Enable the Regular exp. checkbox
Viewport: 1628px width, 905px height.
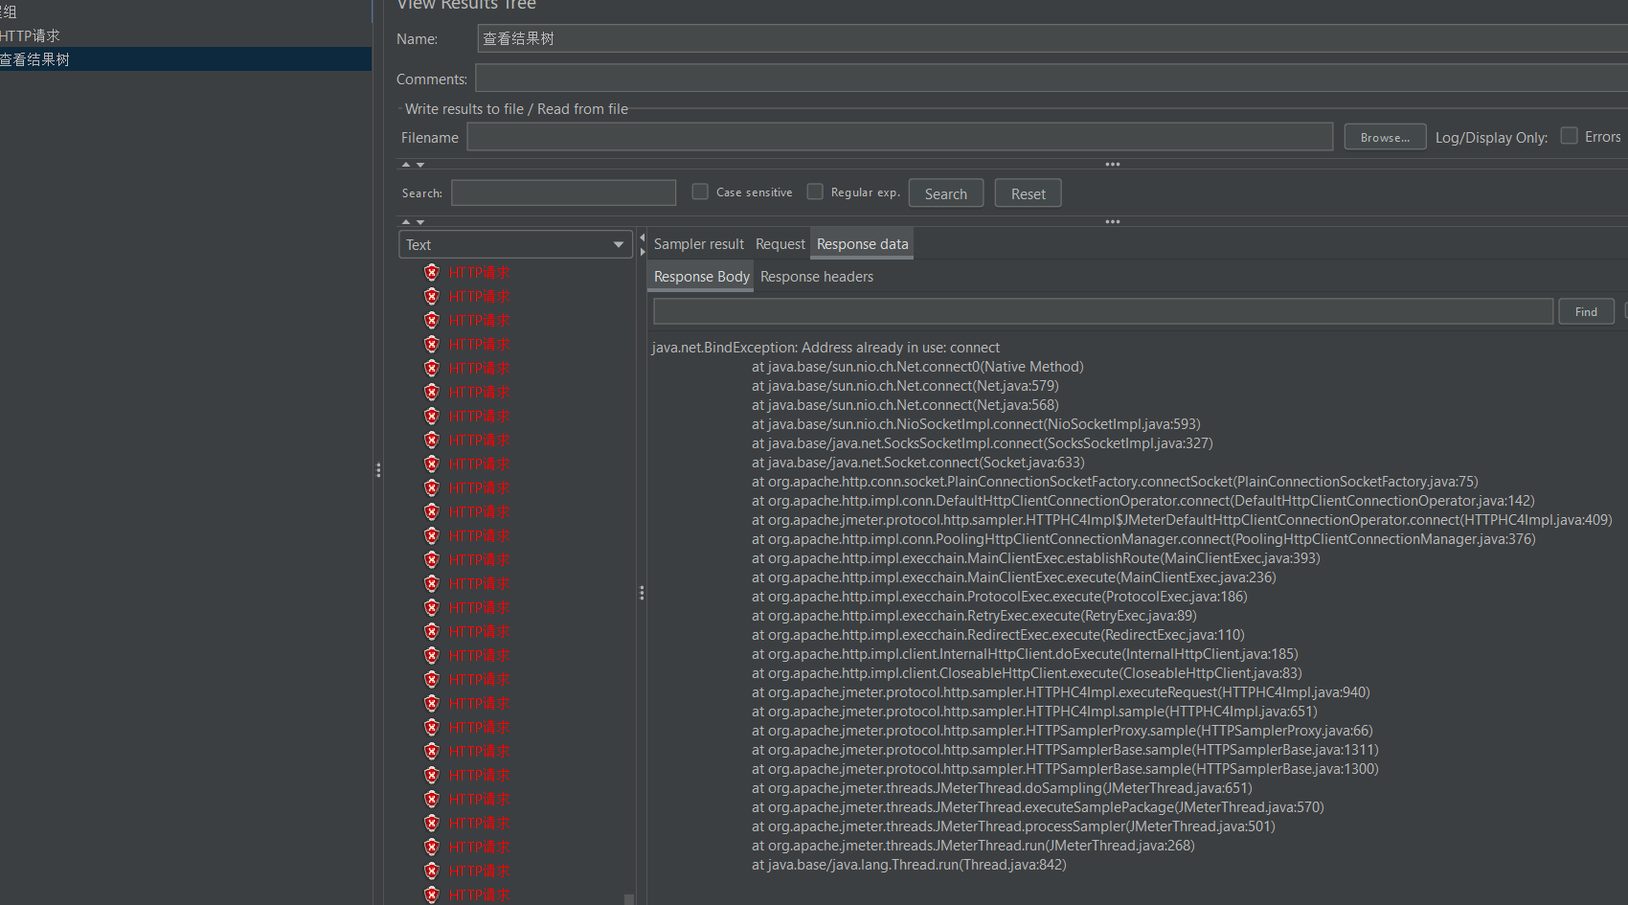click(x=815, y=192)
